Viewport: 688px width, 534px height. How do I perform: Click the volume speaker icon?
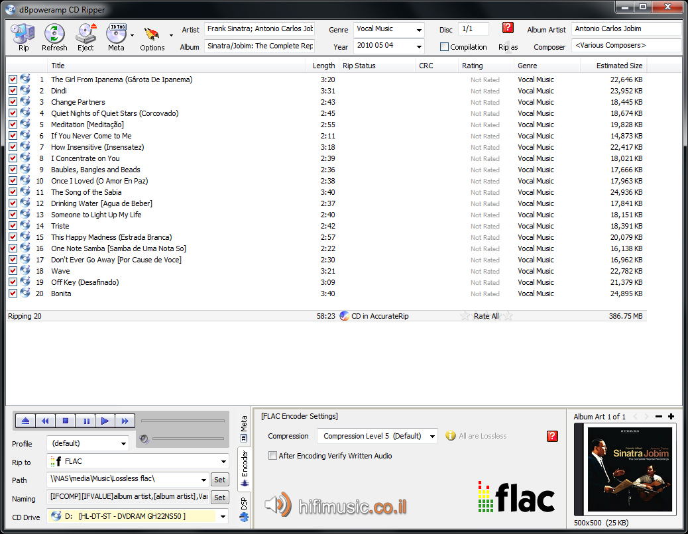pyautogui.click(x=144, y=439)
